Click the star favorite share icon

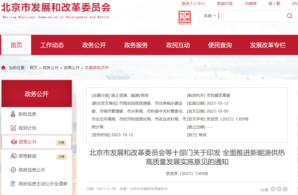pyautogui.click(x=285, y=189)
